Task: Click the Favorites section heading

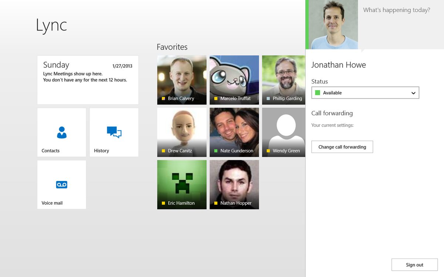Action: 172,47
